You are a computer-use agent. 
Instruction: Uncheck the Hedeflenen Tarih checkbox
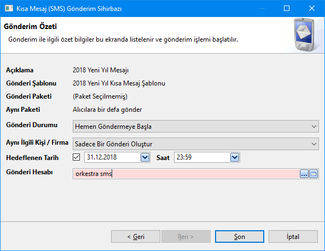pos(76,157)
